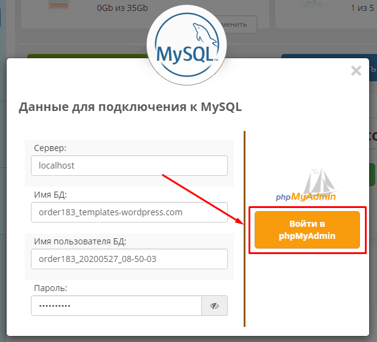
Task: Focus the Имя пользователя БД field
Action: point(129,259)
